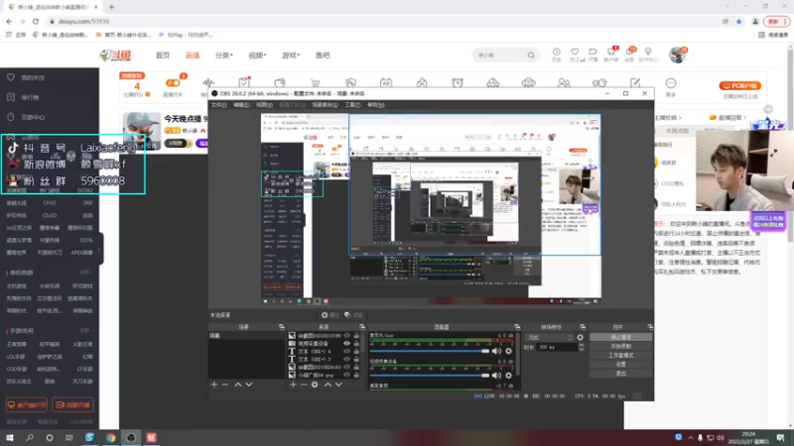This screenshot has width=794, height=446.
Task: Open Douyu 鱼吧 tab
Action: [x=323, y=56]
